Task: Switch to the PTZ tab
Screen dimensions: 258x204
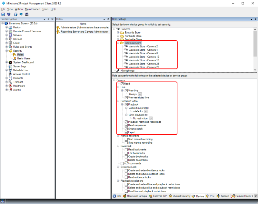Action: click(x=210, y=196)
